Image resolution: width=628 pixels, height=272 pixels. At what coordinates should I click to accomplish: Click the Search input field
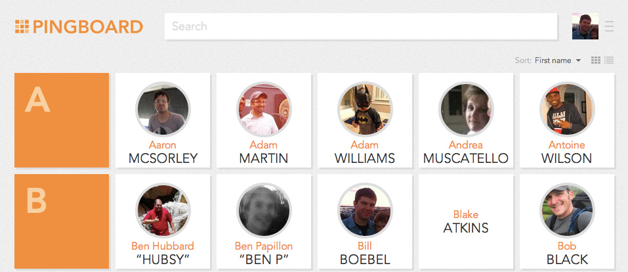pos(361,26)
